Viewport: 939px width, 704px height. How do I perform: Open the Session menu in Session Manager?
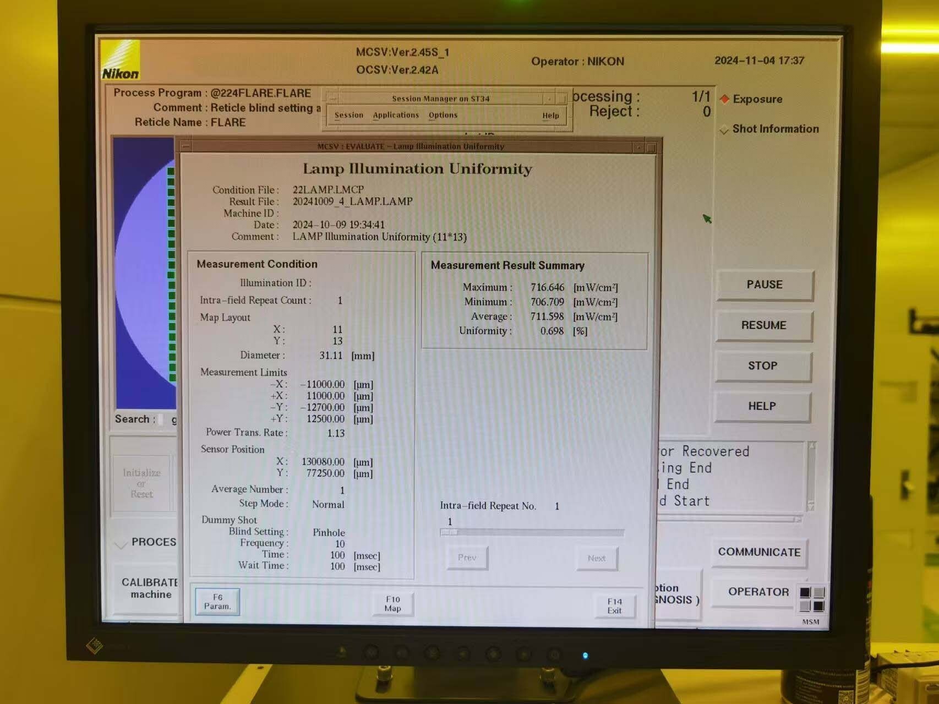coord(349,115)
